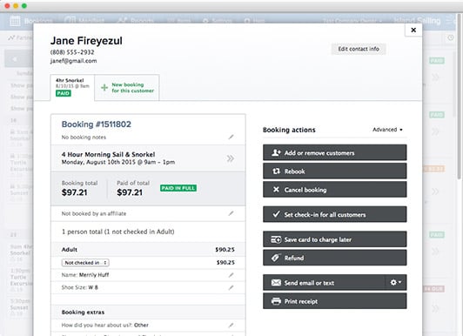The width and height of the screenshot is (463, 336).
Task: Edit Shoe Size W 8 pencil
Action: click(231, 287)
